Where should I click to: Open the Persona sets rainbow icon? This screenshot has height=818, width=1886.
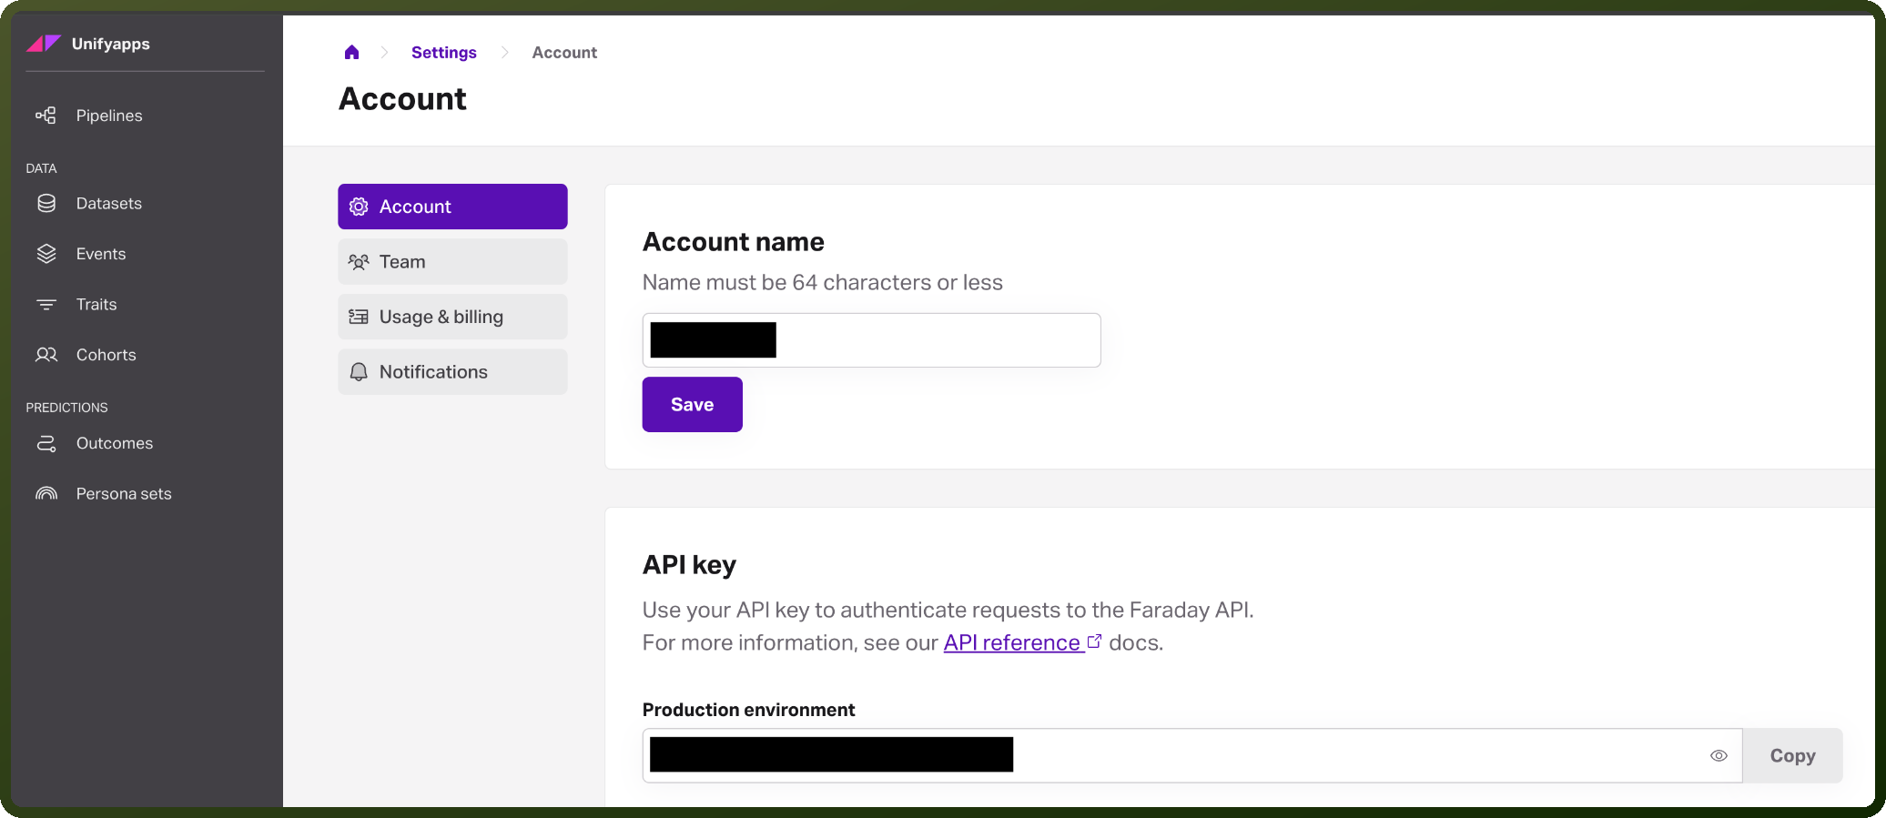(x=46, y=493)
